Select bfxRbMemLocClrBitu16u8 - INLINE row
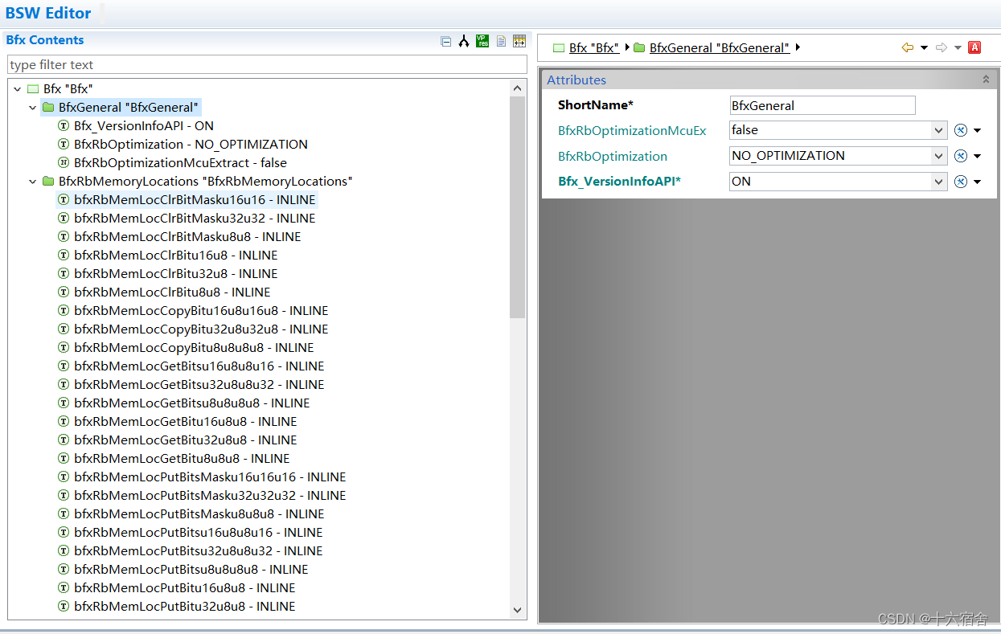Screen dimensions: 1001x634 pyautogui.click(x=175, y=255)
